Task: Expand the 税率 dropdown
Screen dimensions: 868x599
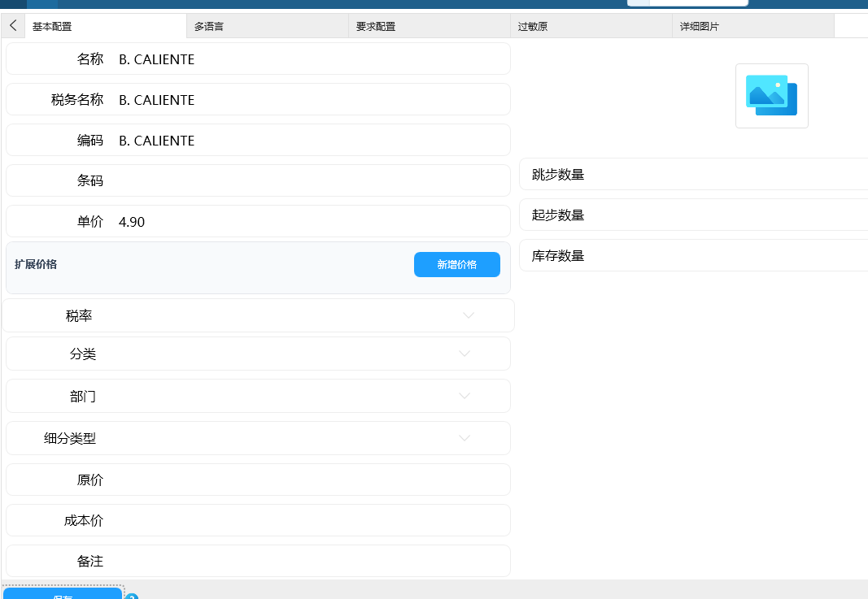Action: pyautogui.click(x=258, y=315)
